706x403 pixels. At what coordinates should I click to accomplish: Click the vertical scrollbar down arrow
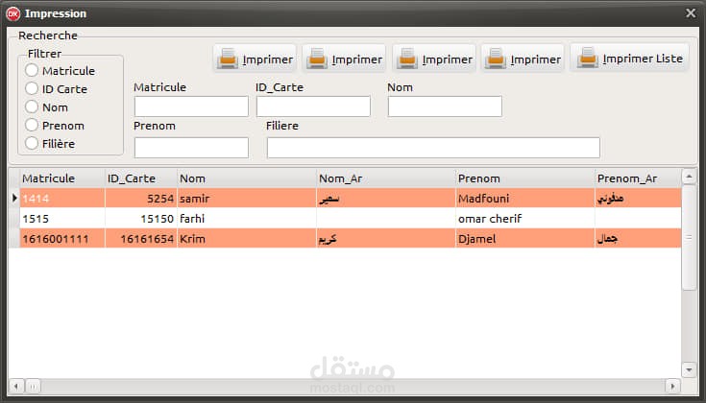coord(689,369)
